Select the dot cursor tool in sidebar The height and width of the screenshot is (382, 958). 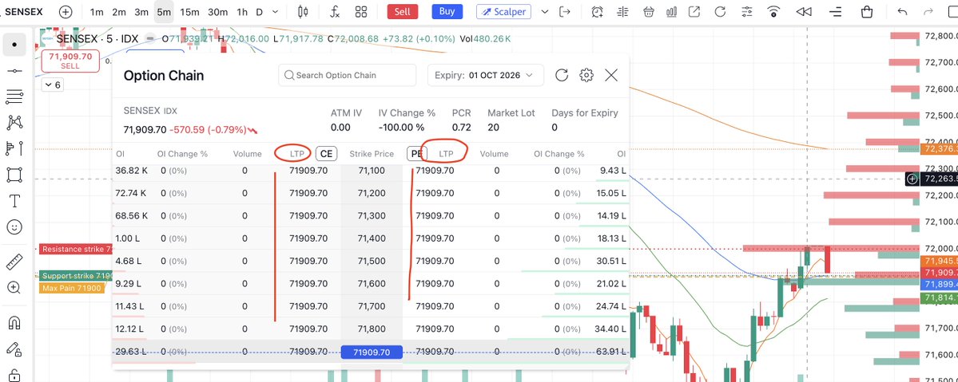click(14, 45)
